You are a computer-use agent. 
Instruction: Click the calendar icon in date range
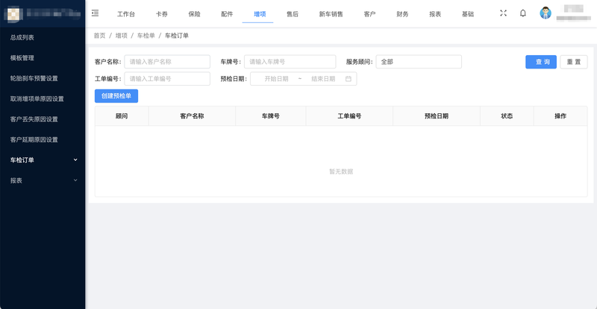pos(348,78)
